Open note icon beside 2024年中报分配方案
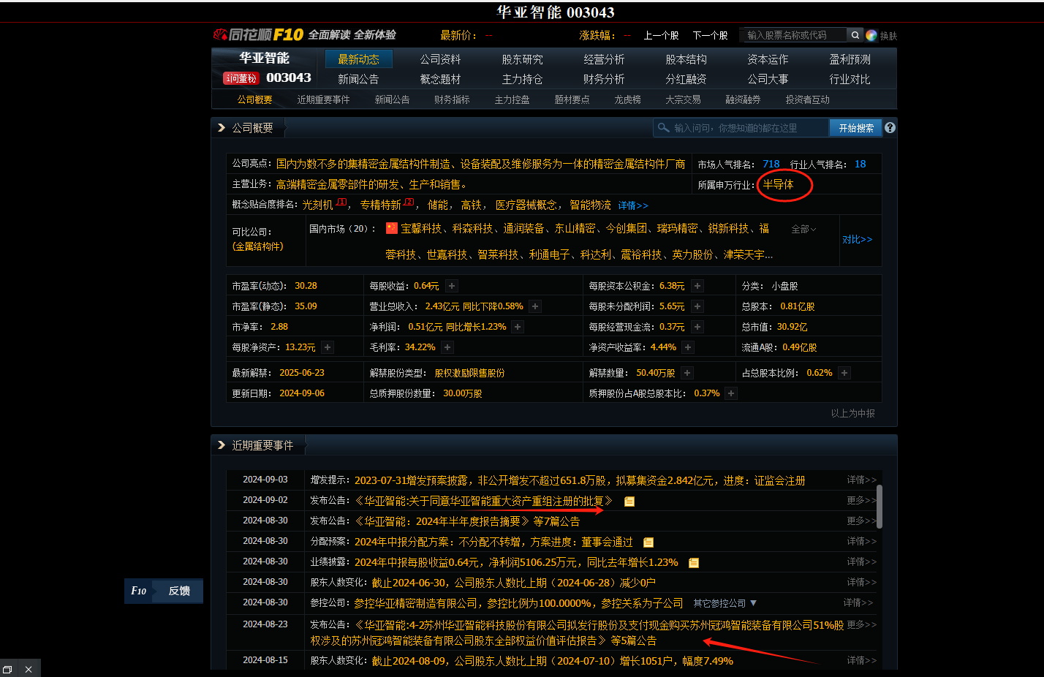1044x677 pixels. click(648, 542)
